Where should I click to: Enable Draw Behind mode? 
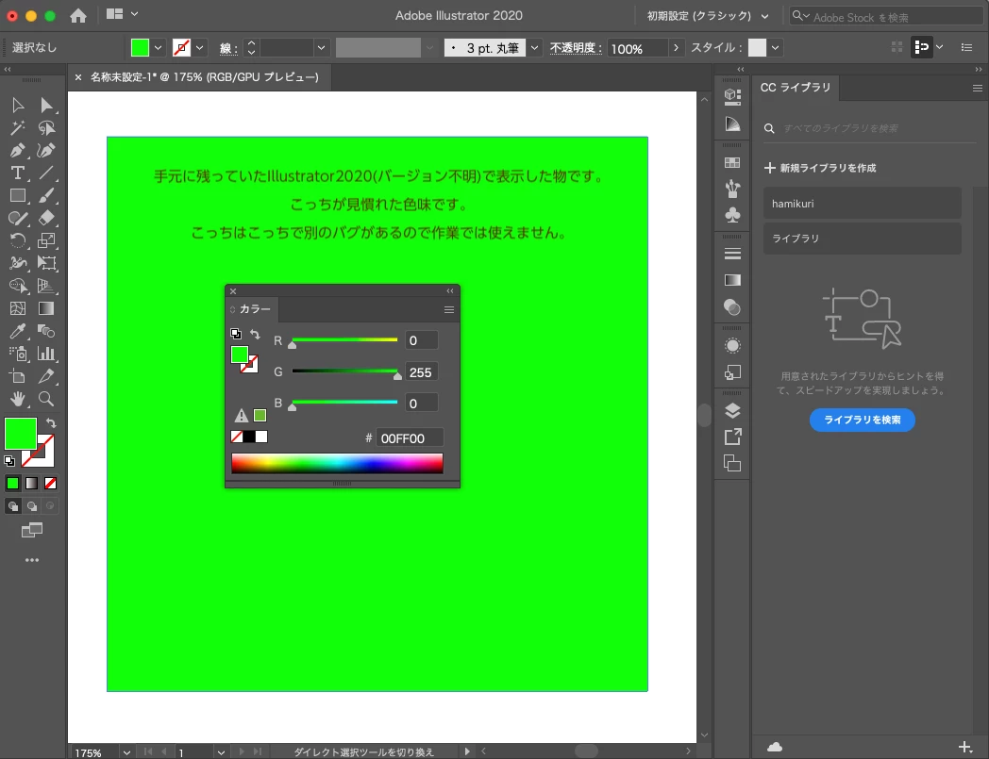[31, 506]
